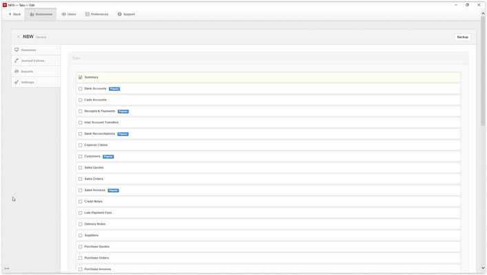Click the Backup button
Viewport: 487px width, 275px height.
pos(462,37)
